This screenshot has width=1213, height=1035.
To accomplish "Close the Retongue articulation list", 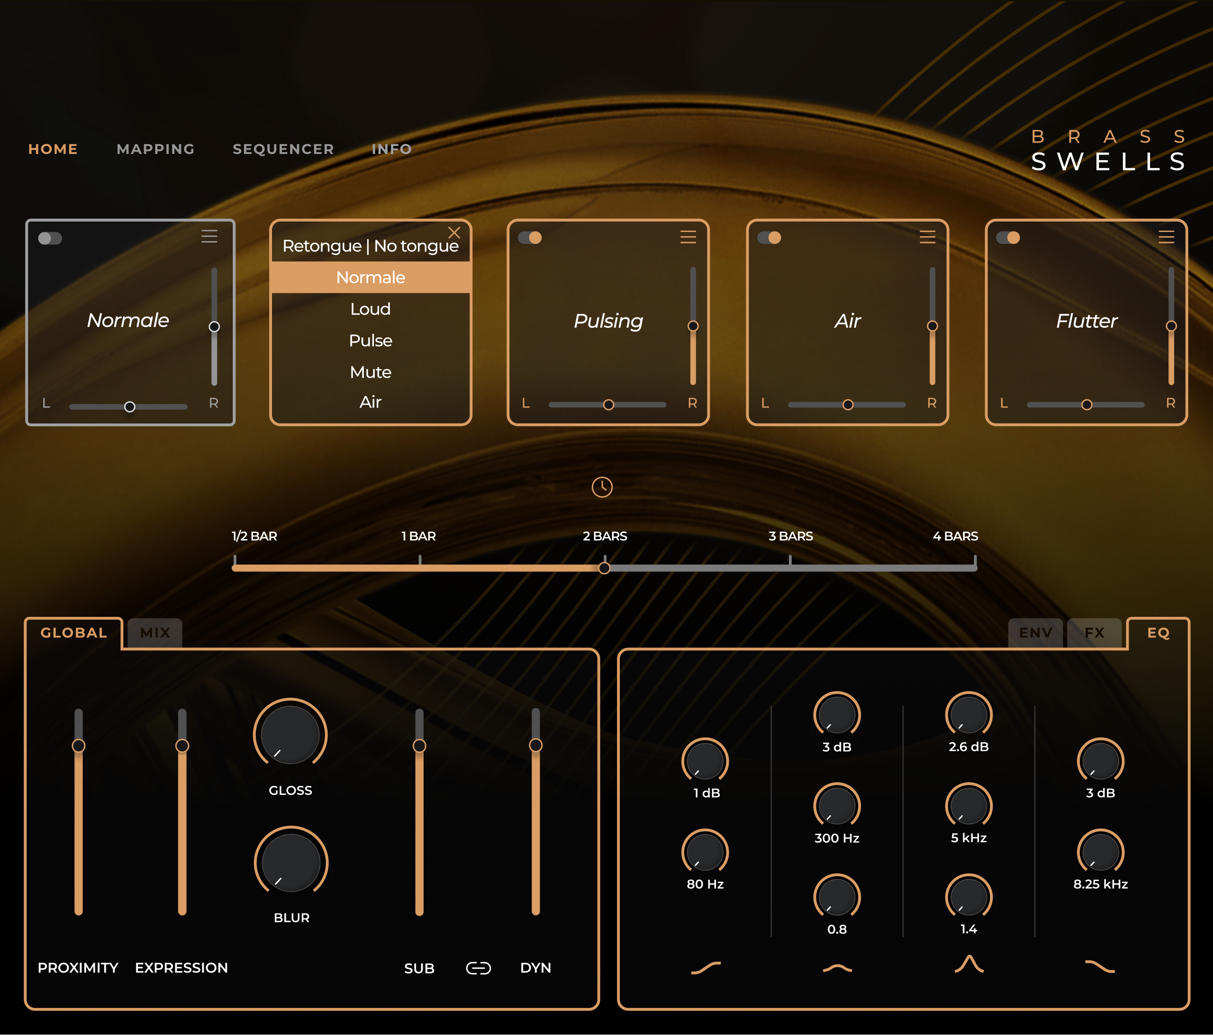I will tap(454, 233).
